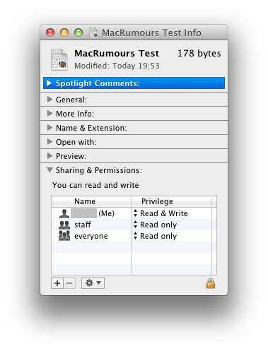268x351 pixels.
Task: Select the large MacRumours Test document icon
Action: 59,59
